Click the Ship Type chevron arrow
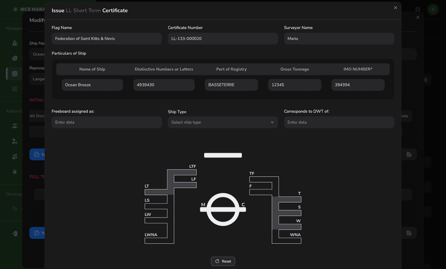Viewport: 446px width, 269px height. tap(272, 122)
